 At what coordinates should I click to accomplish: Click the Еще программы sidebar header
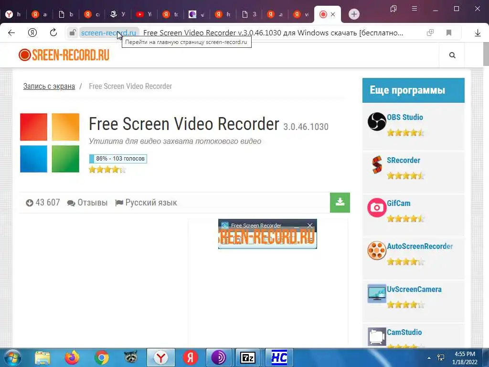tap(413, 90)
